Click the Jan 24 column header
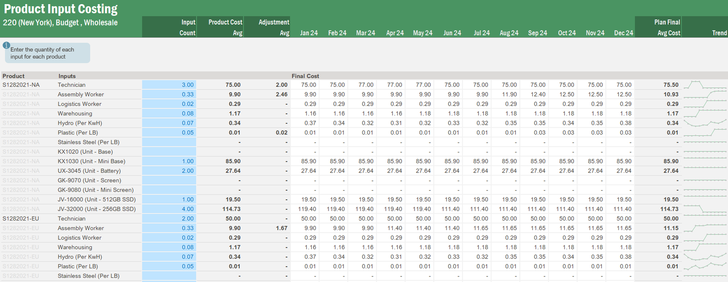728x282 pixels. click(308, 33)
